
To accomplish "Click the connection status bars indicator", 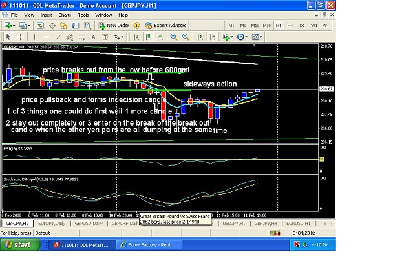I will (275, 233).
